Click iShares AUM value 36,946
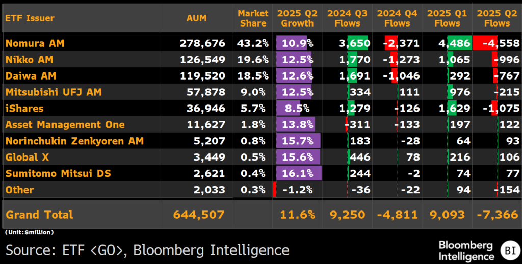The height and width of the screenshot is (264, 522). coord(206,108)
